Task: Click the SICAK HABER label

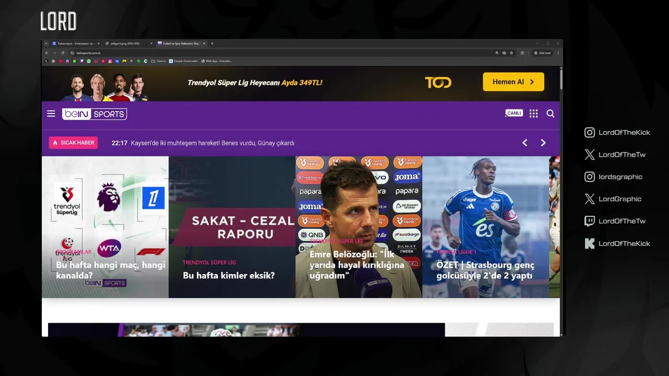Action: point(73,143)
